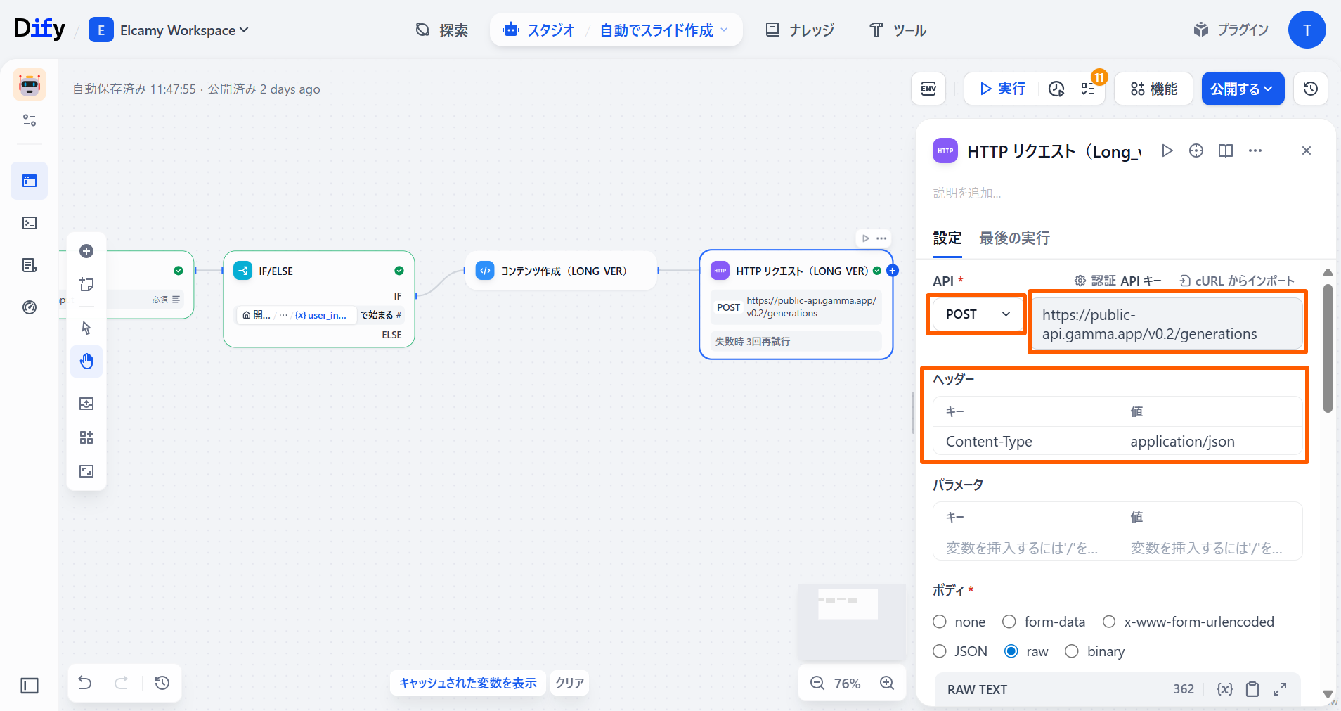Click the API URL input field

click(1167, 324)
